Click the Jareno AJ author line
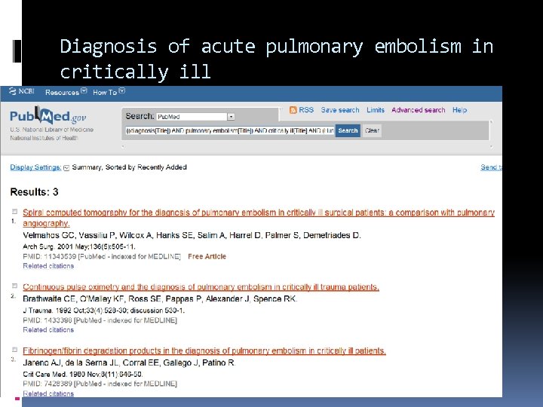The width and height of the screenshot is (543, 407). click(129, 363)
